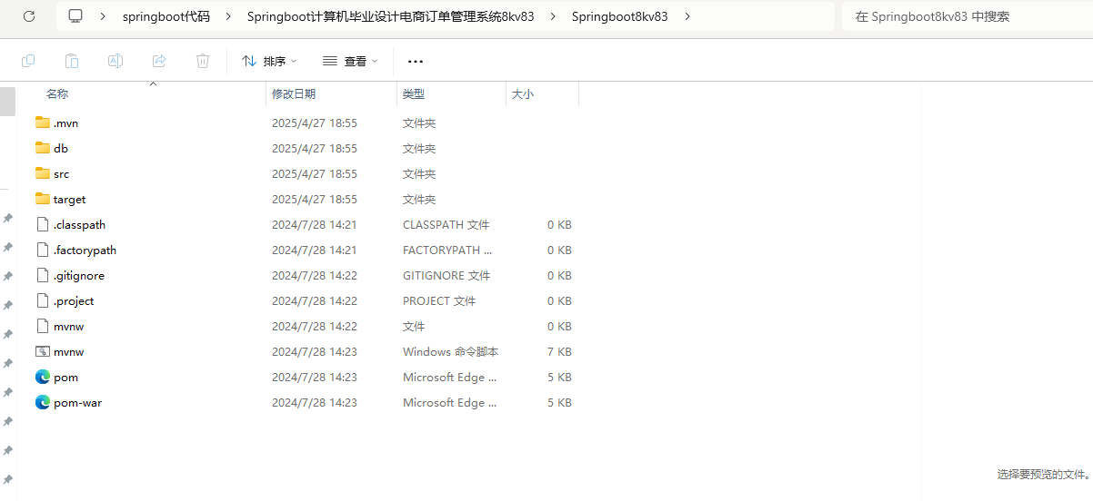Click the CLASSPATH 文件 type cell
Viewport: 1093px width, 501px height.
pyautogui.click(x=446, y=224)
